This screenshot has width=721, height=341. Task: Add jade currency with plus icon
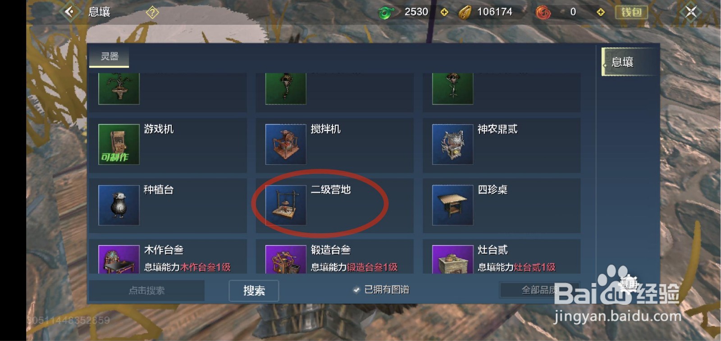444,12
